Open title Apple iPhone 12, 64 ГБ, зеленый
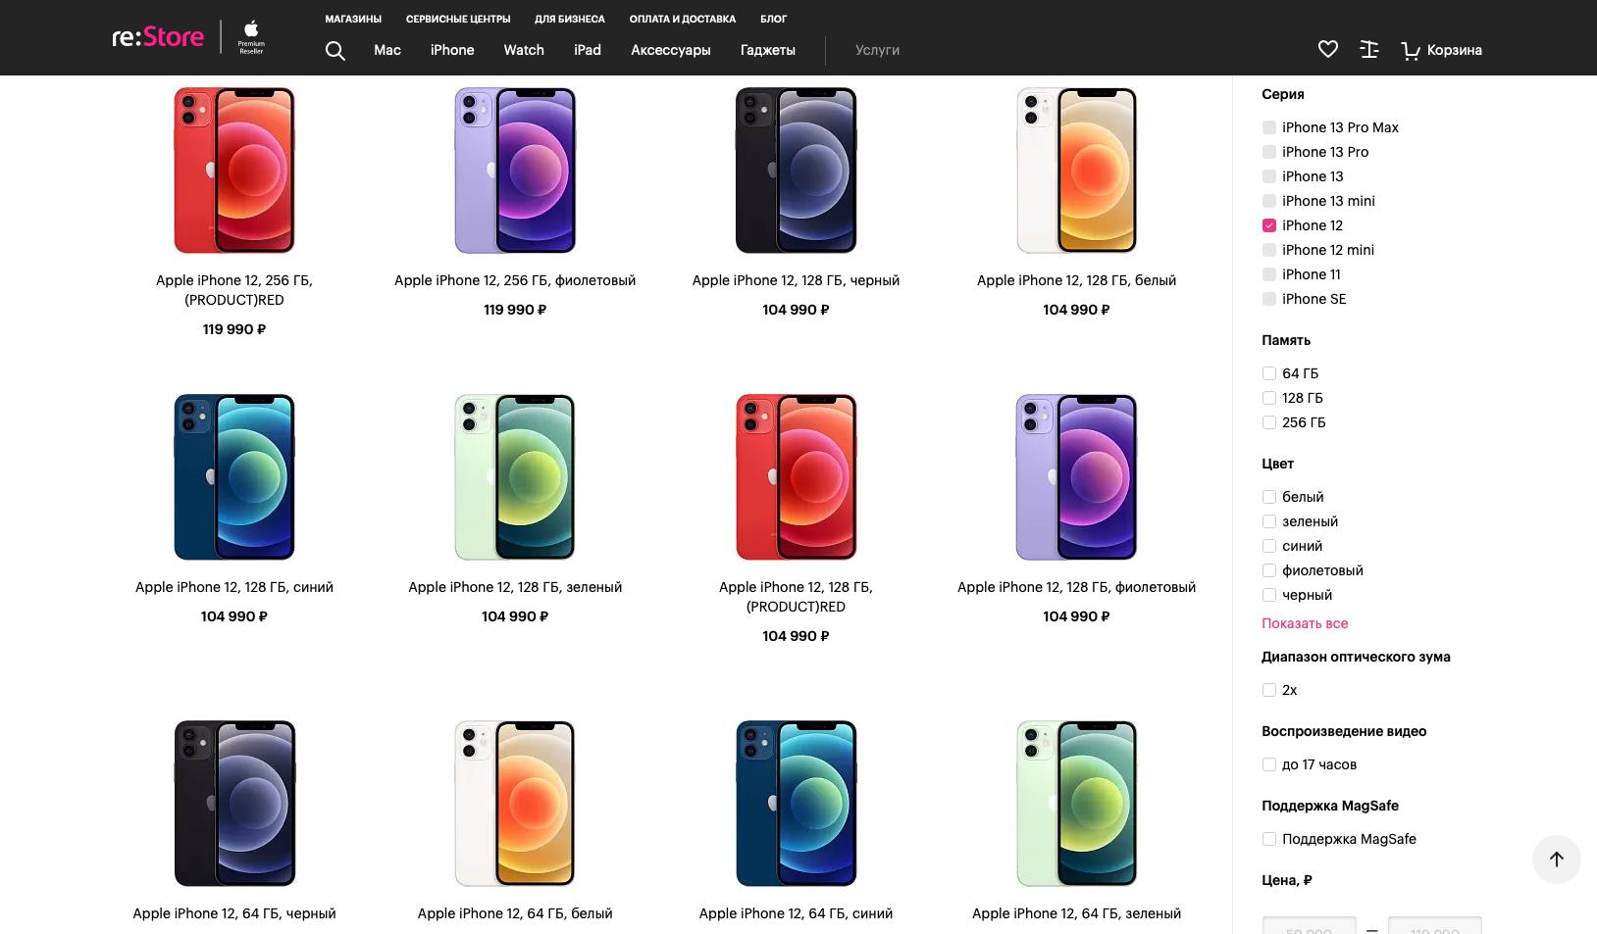This screenshot has height=934, width=1597. (x=1076, y=913)
